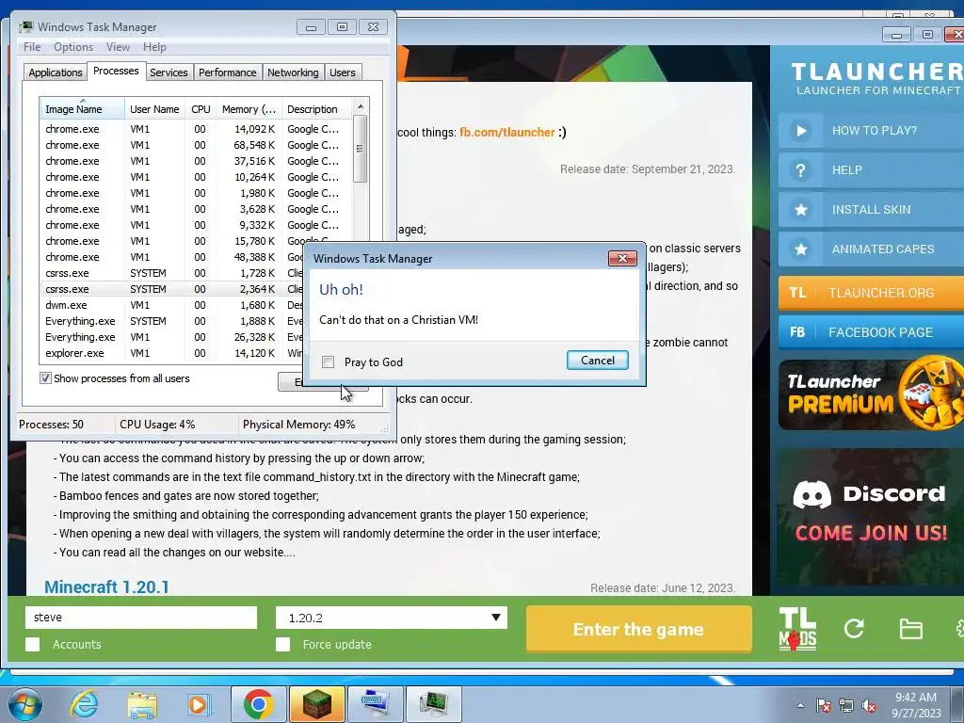Tick the Pray to God checkbox
Viewport: 964px width, 723px height.
pyautogui.click(x=329, y=362)
